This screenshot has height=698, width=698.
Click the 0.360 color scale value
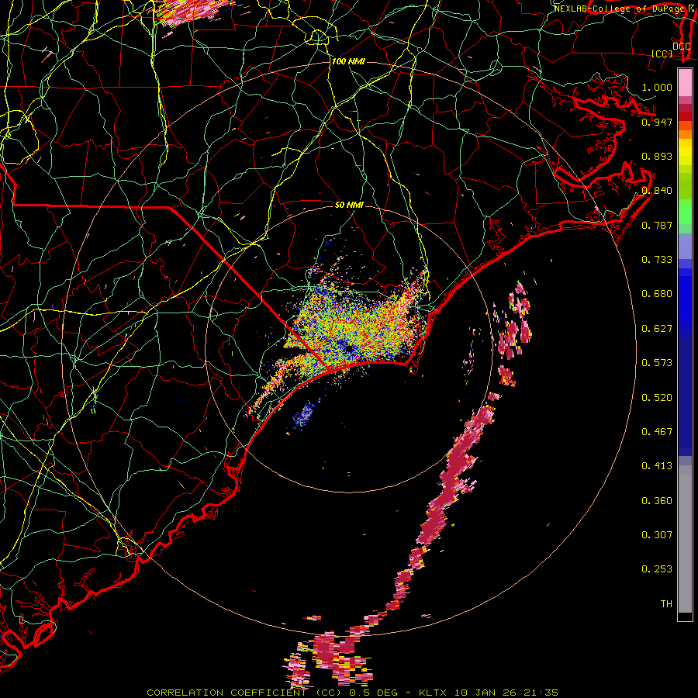click(x=657, y=500)
